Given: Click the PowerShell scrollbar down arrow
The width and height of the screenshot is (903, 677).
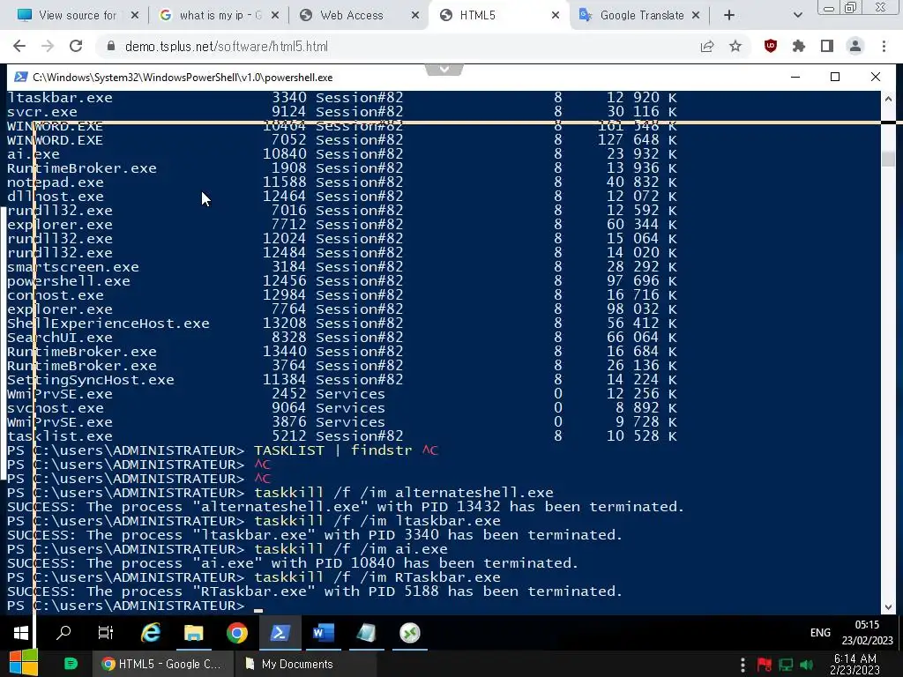Looking at the screenshot, I should pos(888,607).
